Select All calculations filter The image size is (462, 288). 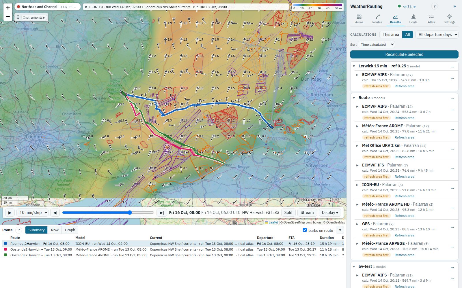pyautogui.click(x=407, y=35)
